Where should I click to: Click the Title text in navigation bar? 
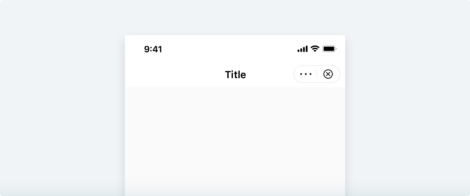coord(235,75)
